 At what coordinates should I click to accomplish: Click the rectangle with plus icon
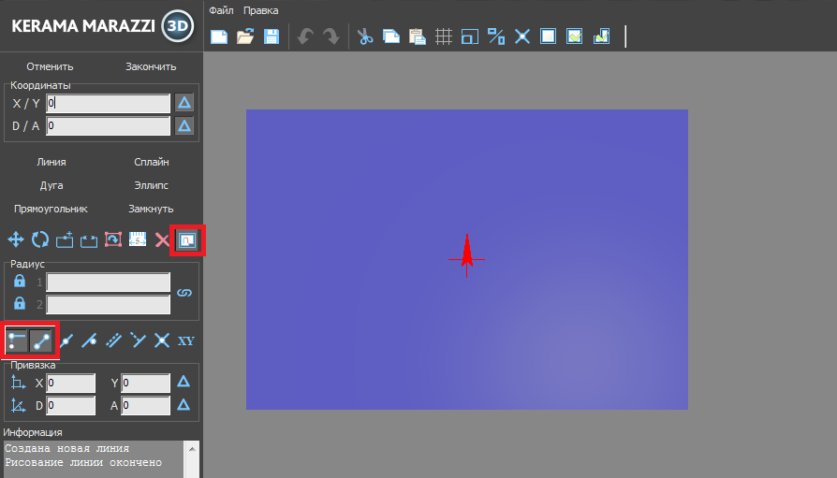tap(65, 239)
